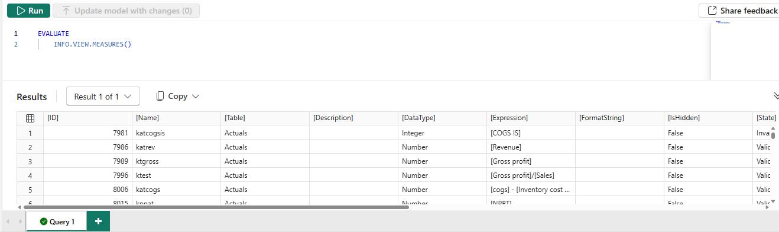The image size is (779, 232).
Task: Expand the Copy options chevron
Action: point(196,97)
